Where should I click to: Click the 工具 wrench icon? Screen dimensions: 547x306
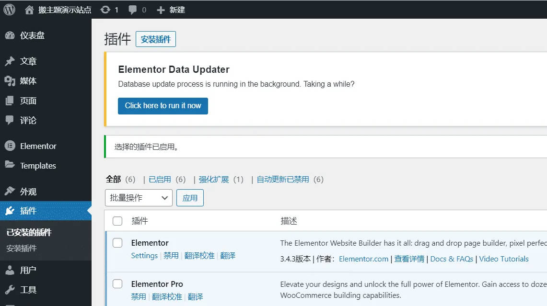10,290
